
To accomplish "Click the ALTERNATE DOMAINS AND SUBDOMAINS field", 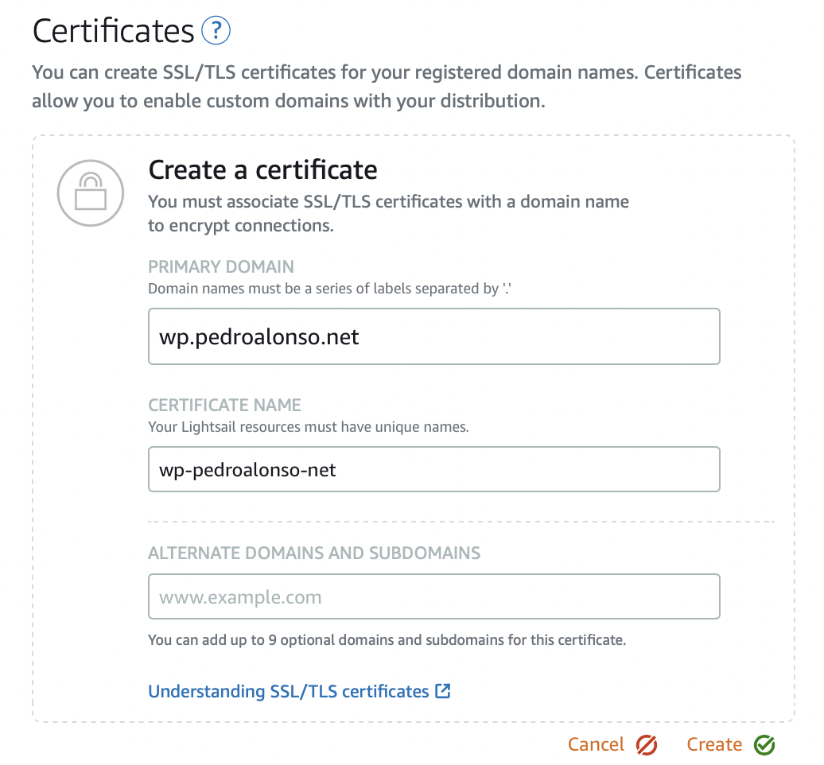I will tap(433, 596).
